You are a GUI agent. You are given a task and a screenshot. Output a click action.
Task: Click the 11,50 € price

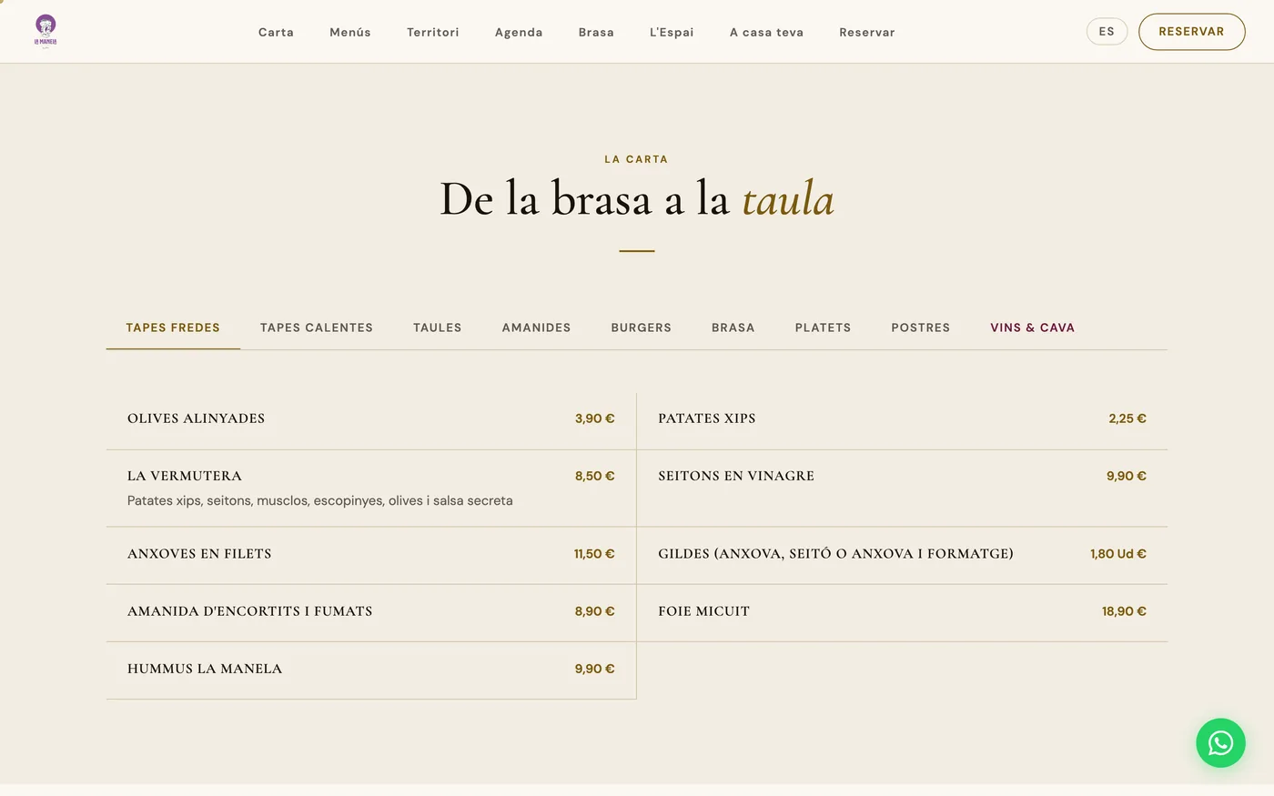594,553
